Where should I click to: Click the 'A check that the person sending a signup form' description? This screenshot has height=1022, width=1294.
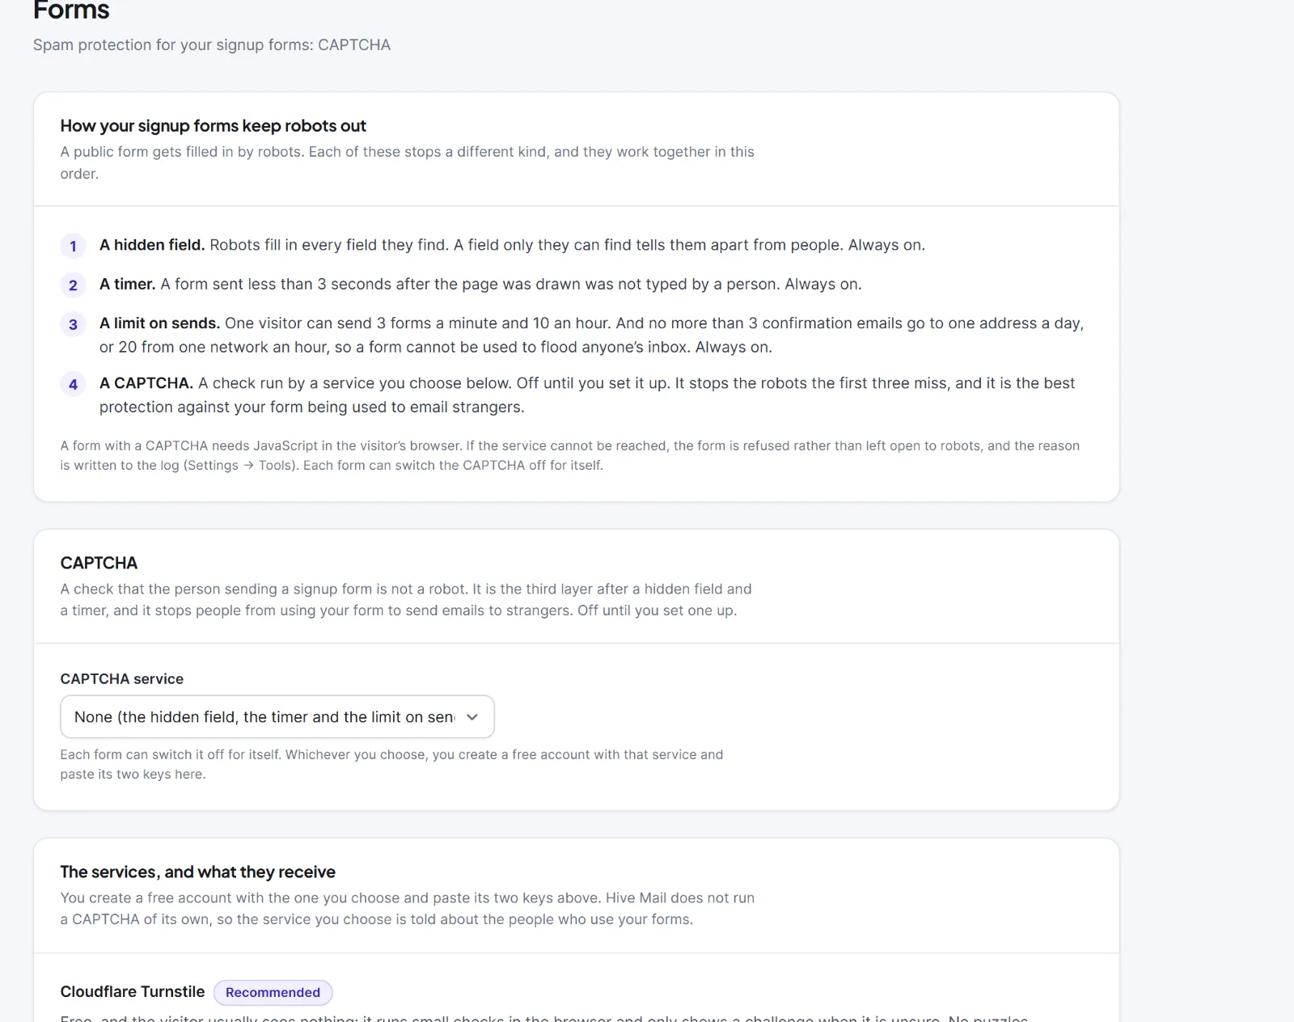click(x=406, y=599)
